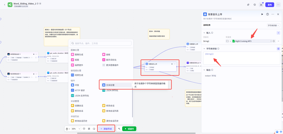Toggle the minimap icon in bottom toolbar

click(x=94, y=129)
